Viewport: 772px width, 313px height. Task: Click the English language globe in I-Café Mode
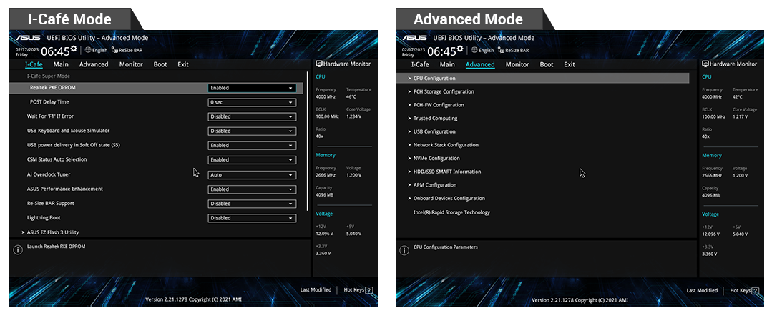click(x=88, y=50)
